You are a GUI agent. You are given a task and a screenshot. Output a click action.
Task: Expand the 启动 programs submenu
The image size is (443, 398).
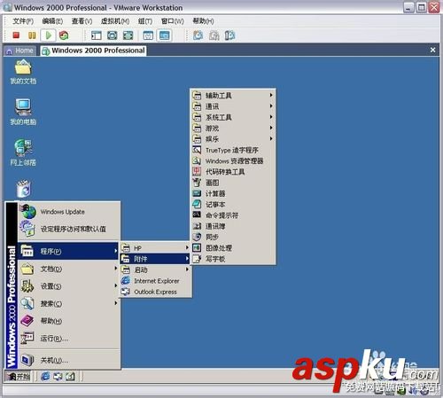(x=155, y=269)
